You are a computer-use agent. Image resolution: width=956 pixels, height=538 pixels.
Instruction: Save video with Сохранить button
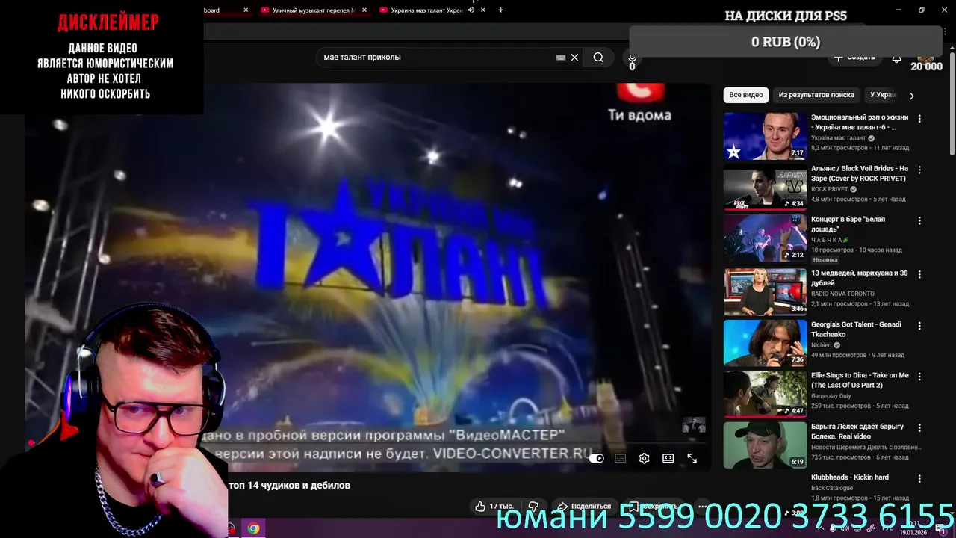click(x=654, y=507)
